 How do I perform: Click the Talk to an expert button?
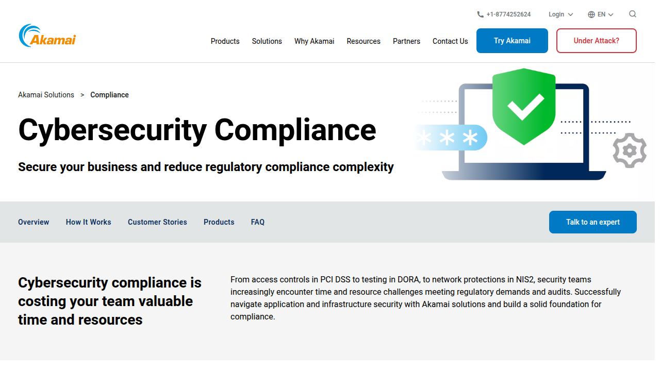(593, 222)
